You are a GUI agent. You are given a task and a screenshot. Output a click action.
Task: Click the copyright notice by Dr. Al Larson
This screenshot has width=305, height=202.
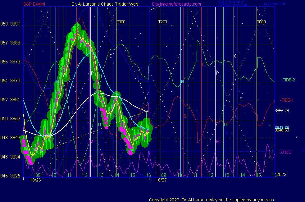[x=212, y=200]
